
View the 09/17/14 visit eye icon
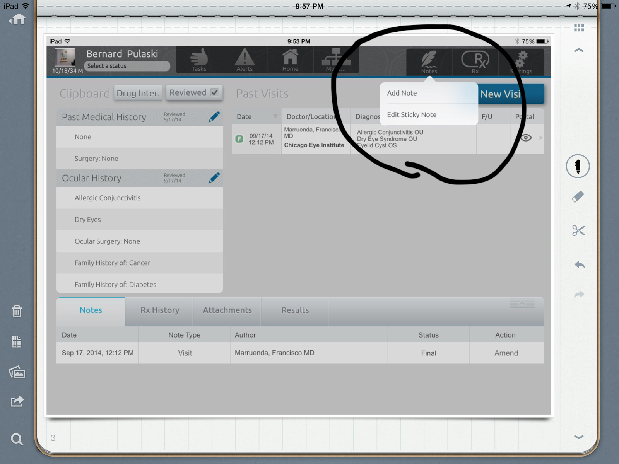(x=526, y=138)
